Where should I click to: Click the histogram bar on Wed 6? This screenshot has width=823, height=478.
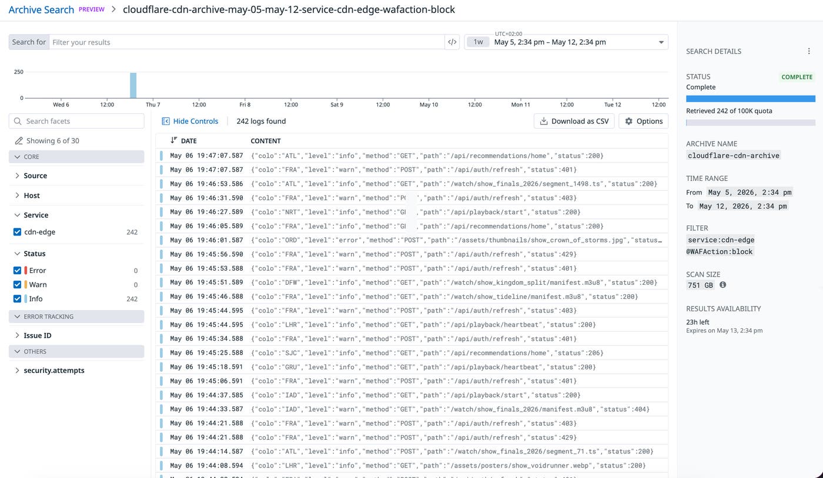133,86
